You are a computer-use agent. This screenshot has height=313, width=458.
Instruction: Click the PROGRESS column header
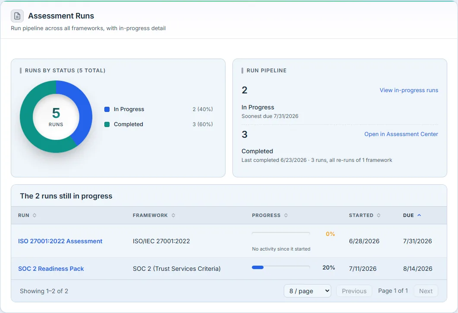coord(270,215)
